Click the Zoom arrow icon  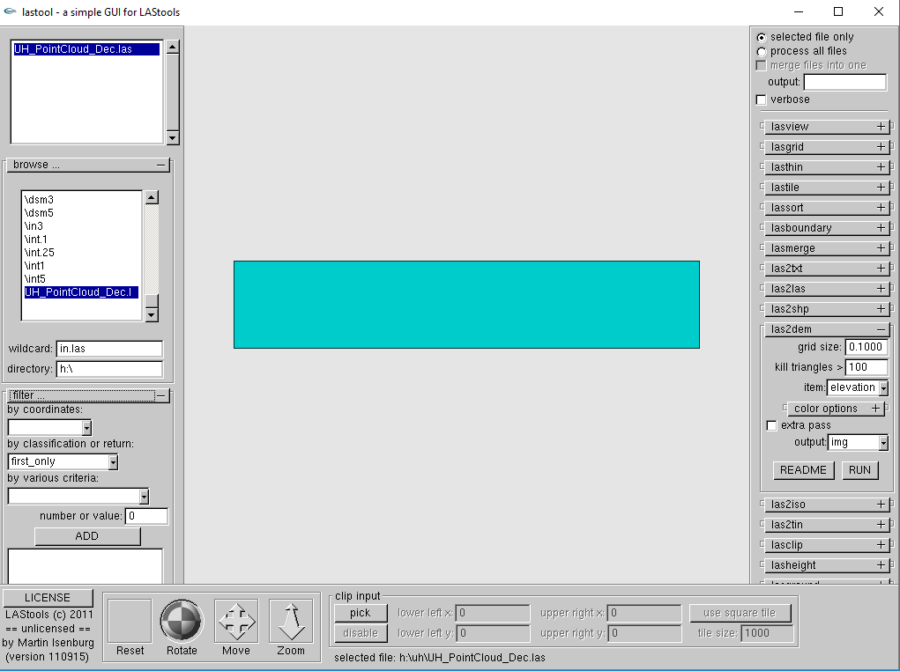pos(291,621)
